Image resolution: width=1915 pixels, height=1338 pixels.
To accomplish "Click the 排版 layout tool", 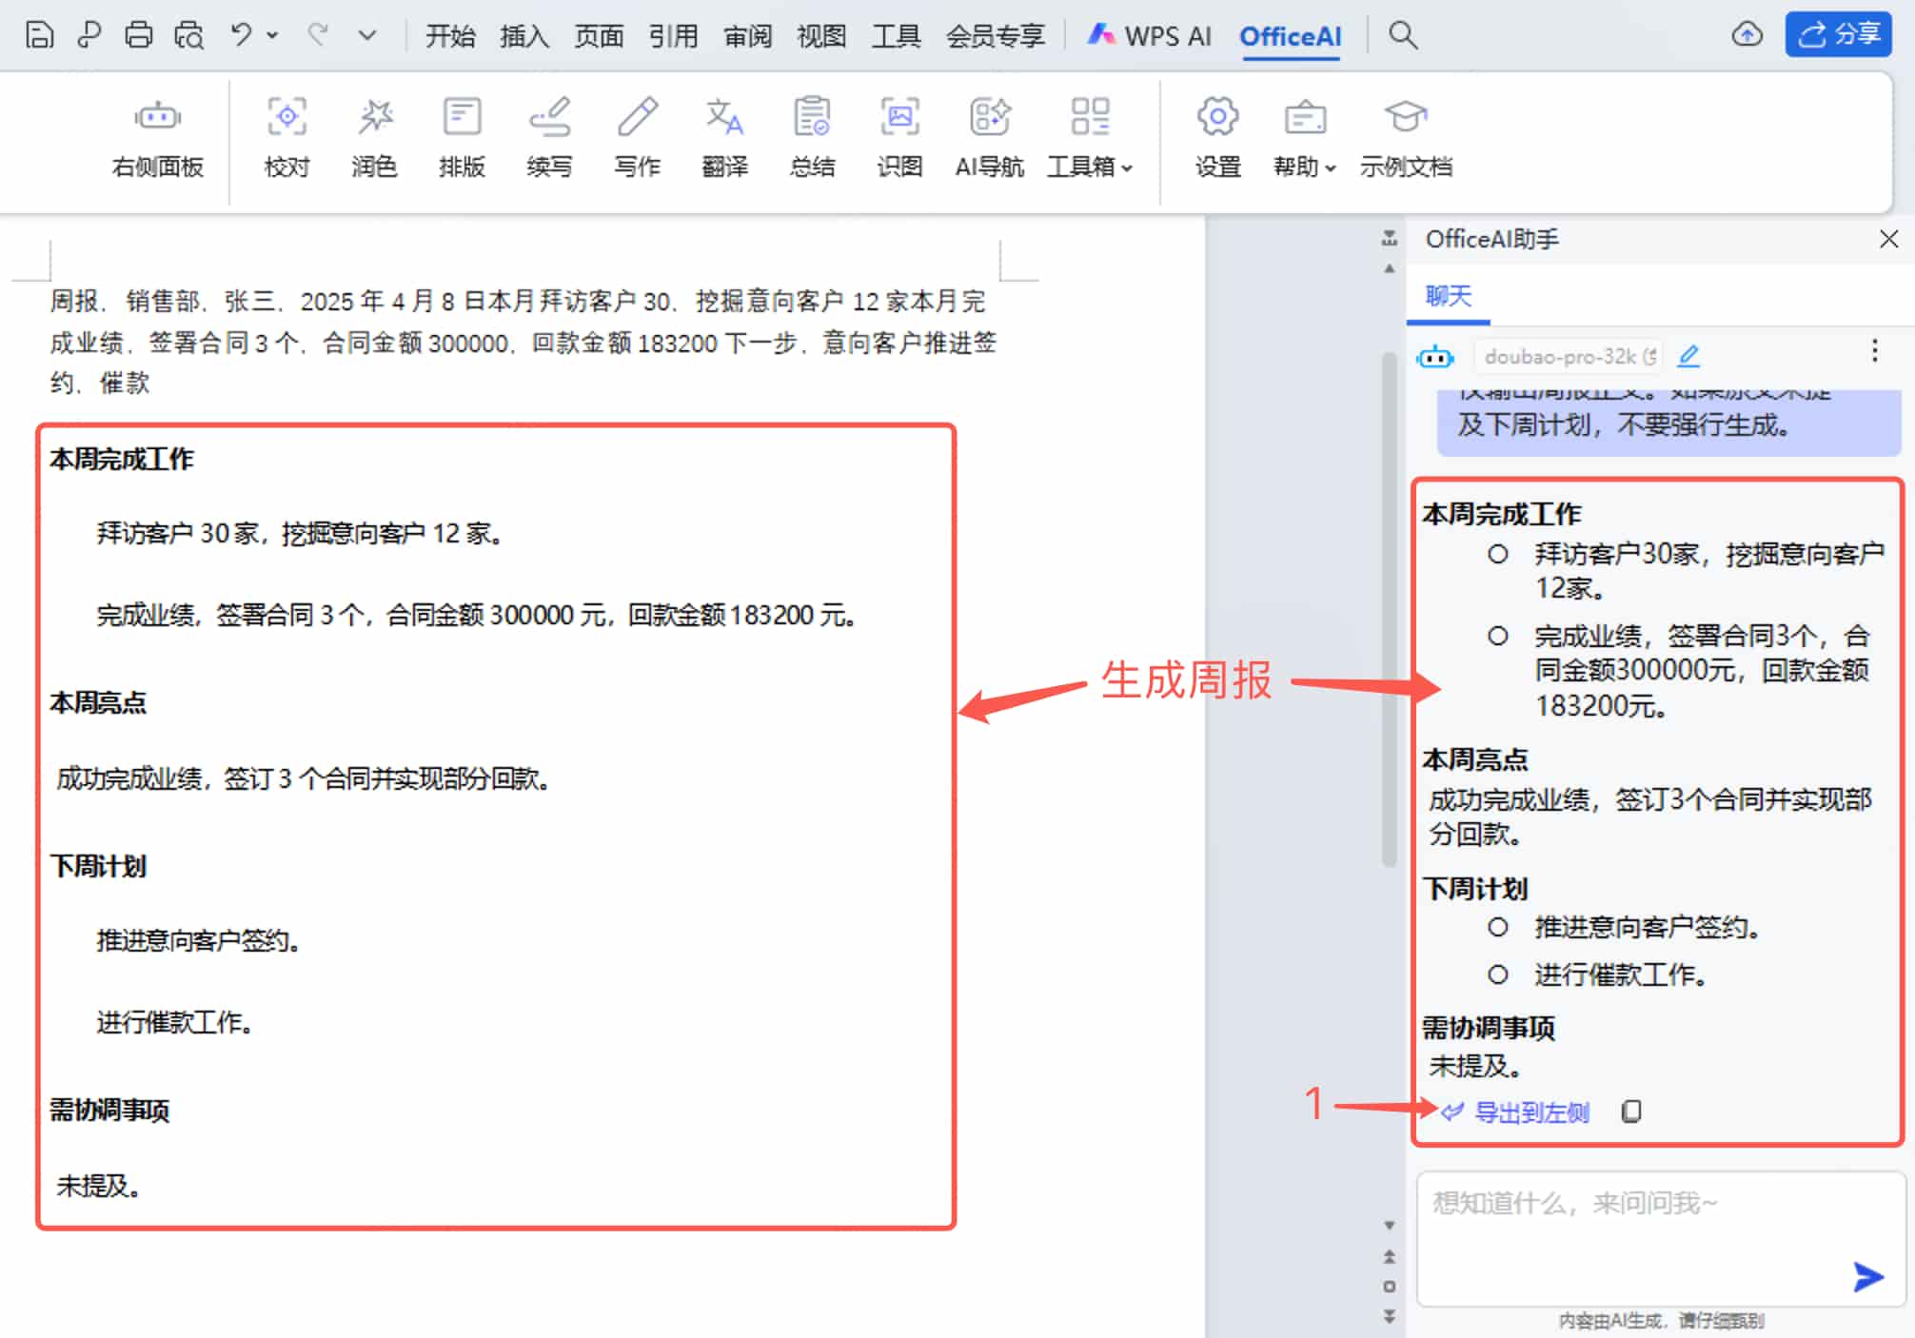I will coord(462,136).
